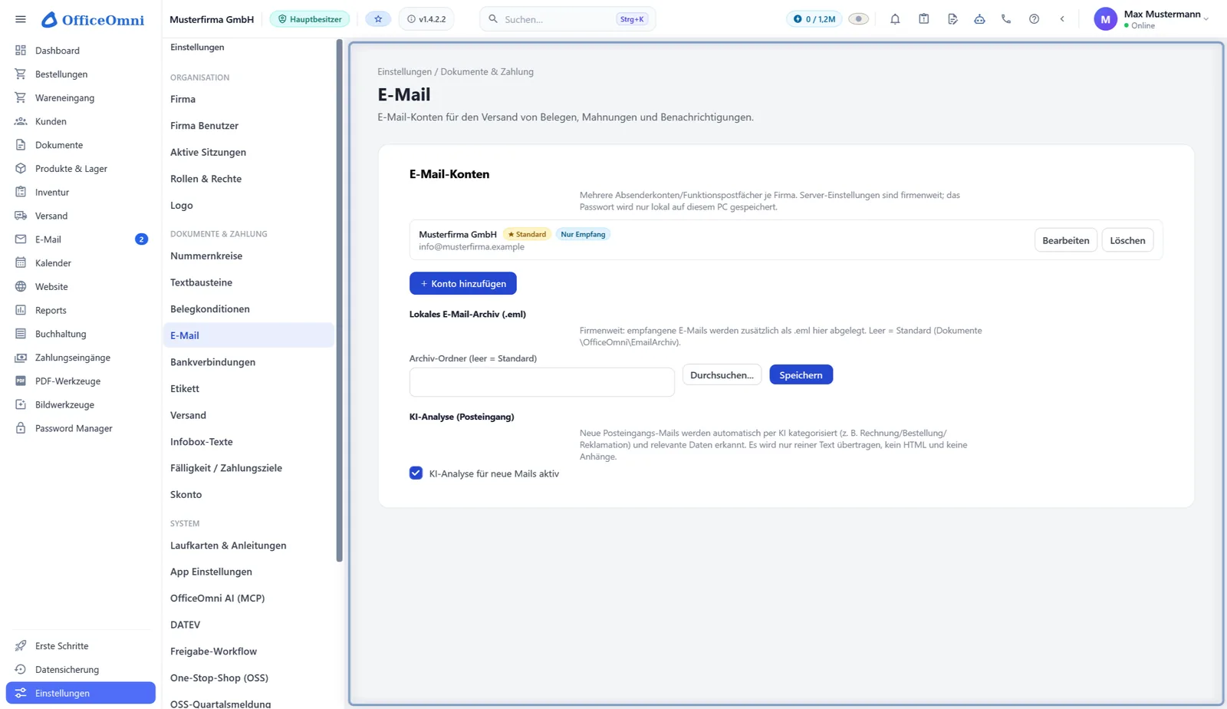Open the clipboard tasks icon in header
This screenshot has width=1227, height=709.
(924, 19)
